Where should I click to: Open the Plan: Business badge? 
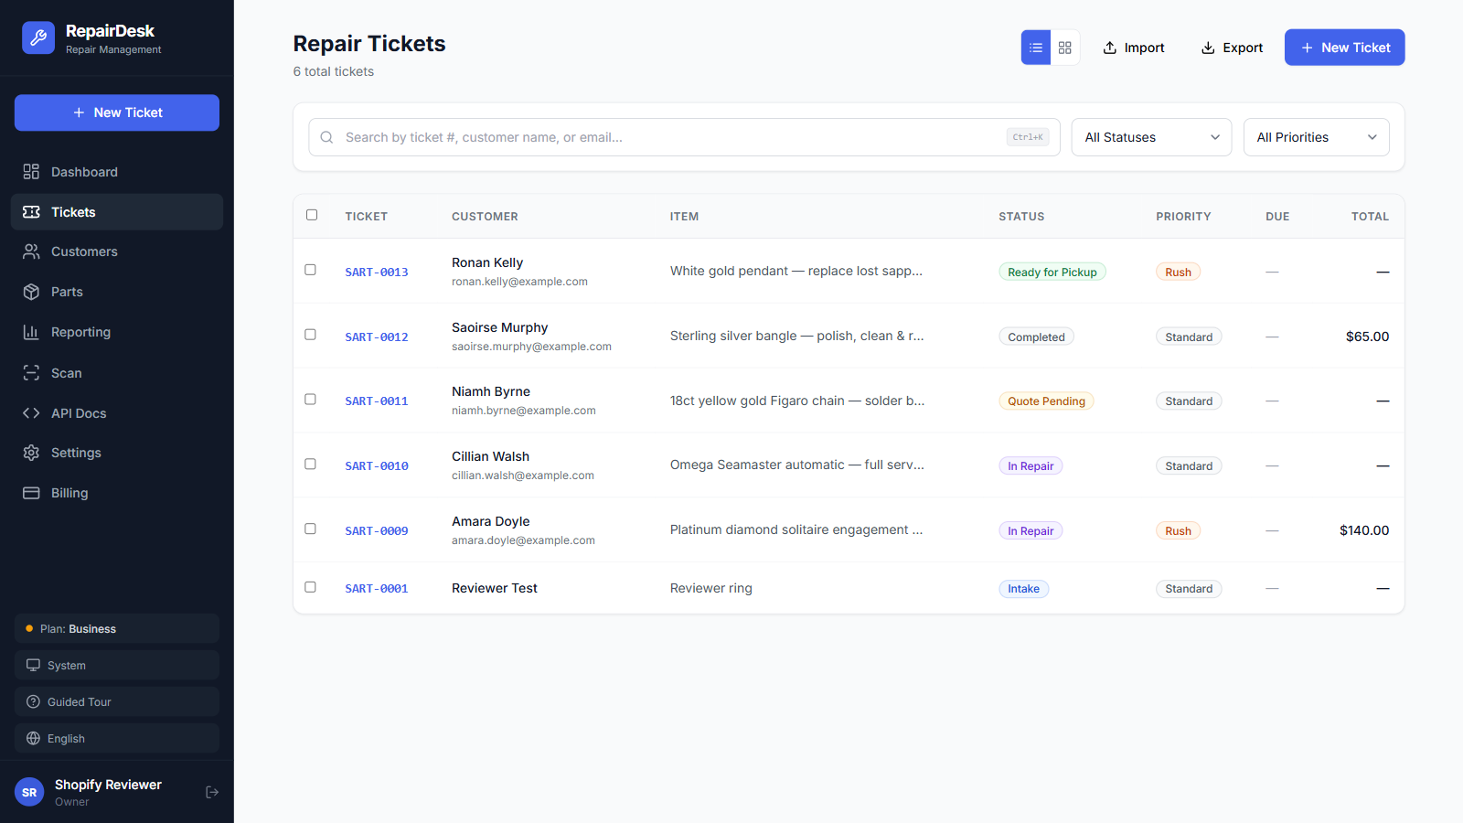(117, 629)
